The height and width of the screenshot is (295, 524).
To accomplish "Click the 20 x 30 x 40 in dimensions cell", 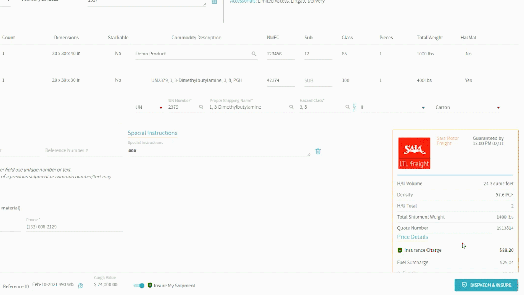I will click(x=66, y=54).
